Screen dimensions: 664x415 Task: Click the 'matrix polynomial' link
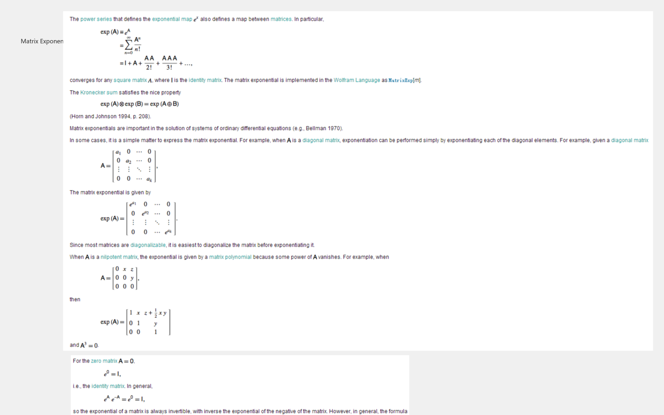[x=230, y=257]
